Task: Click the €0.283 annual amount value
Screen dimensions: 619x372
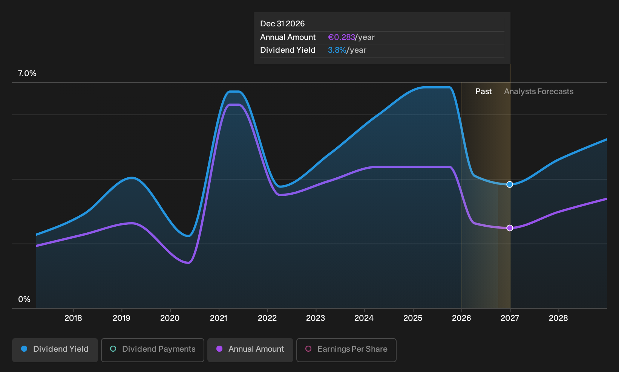Action: (x=342, y=37)
